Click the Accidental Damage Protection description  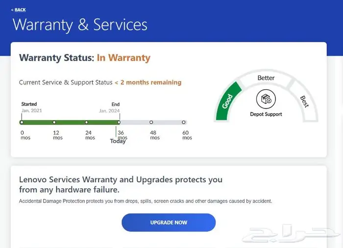[x=145, y=201]
